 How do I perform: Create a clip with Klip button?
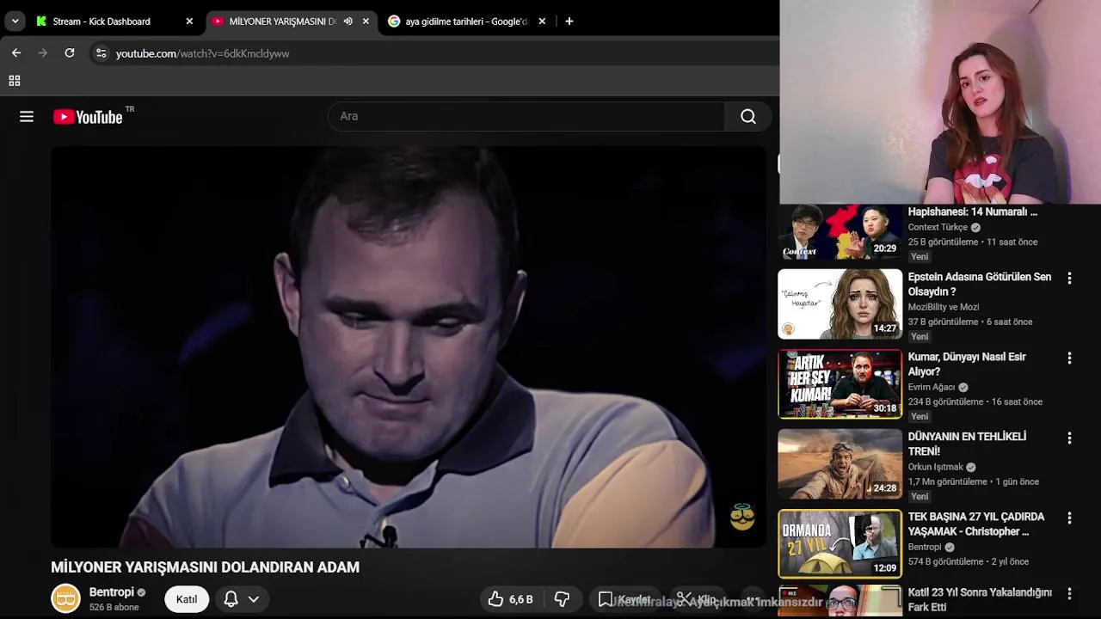pos(697,599)
